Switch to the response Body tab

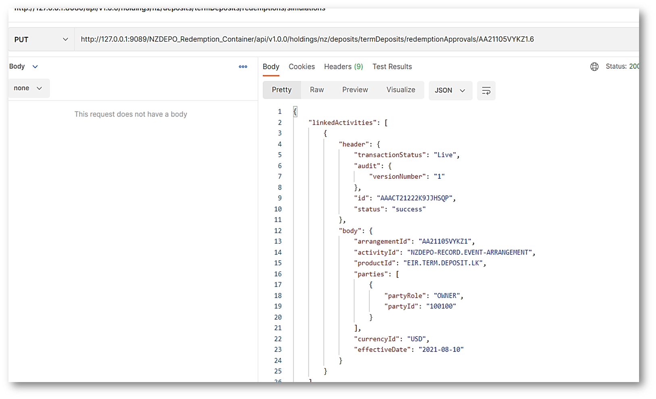(x=271, y=67)
